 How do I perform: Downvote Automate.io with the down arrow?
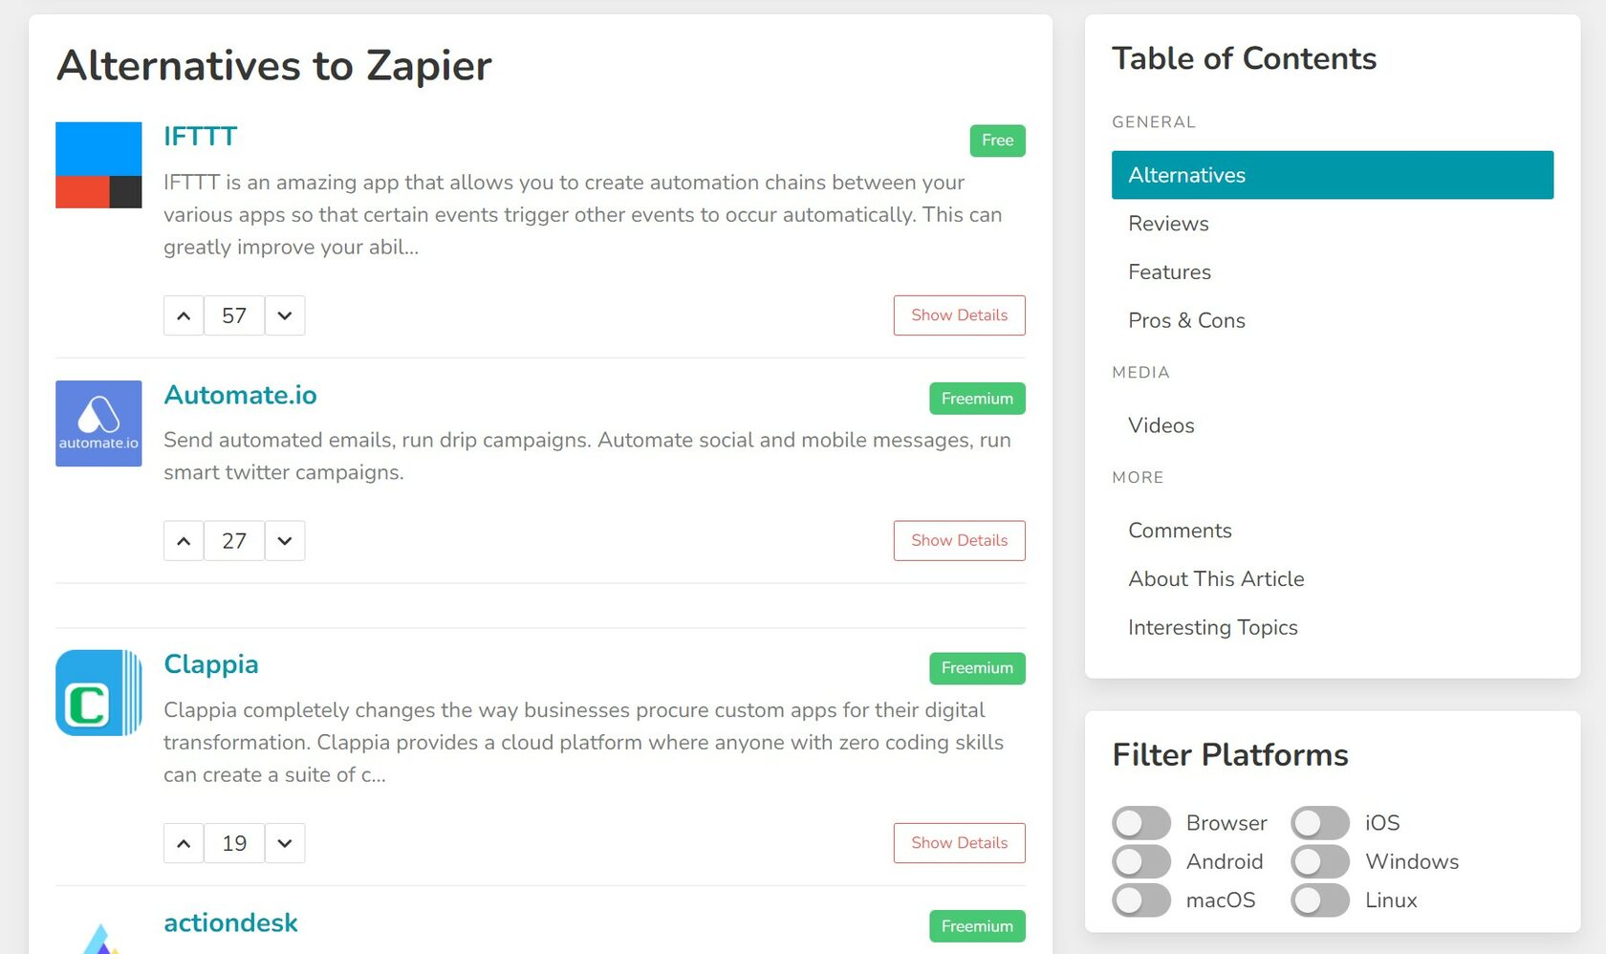285,541
